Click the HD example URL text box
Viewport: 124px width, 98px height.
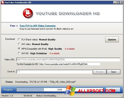click(70, 64)
